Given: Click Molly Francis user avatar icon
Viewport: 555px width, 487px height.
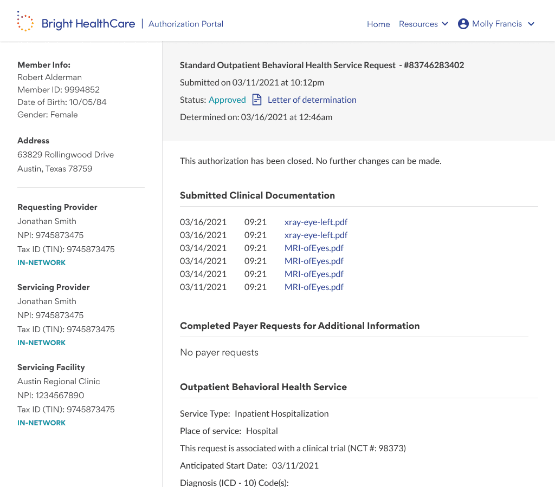Looking at the screenshot, I should [x=463, y=24].
